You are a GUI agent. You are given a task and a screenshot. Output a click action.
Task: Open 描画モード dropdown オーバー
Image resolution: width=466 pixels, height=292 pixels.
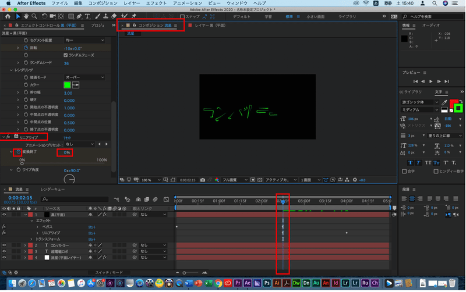point(84,77)
